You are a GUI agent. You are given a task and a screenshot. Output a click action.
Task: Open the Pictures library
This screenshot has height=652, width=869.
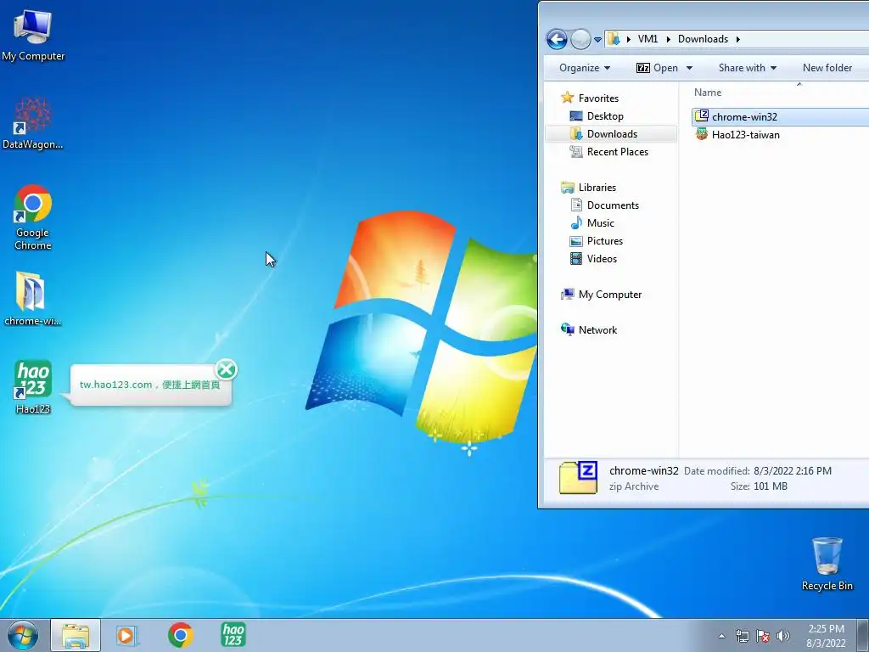[x=604, y=240]
